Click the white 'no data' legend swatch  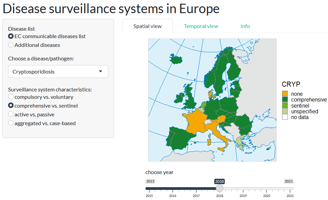coord(285,117)
